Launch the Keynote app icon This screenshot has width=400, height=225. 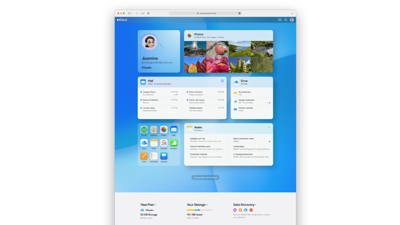coord(164,157)
